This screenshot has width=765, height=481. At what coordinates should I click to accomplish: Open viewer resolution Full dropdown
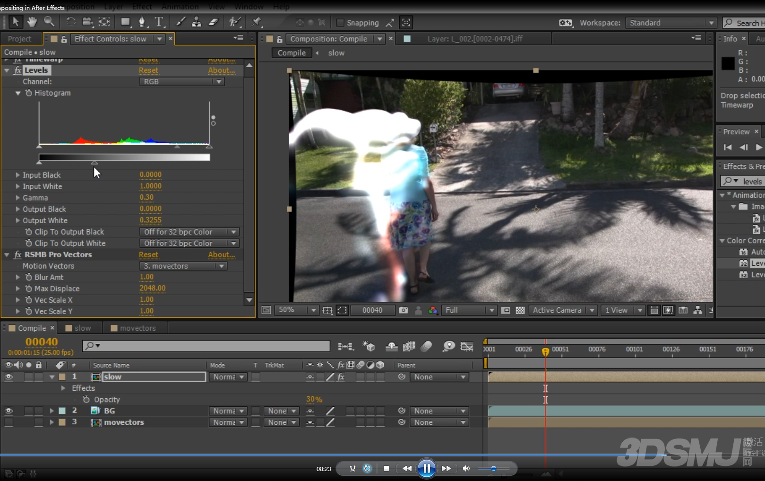tap(469, 310)
